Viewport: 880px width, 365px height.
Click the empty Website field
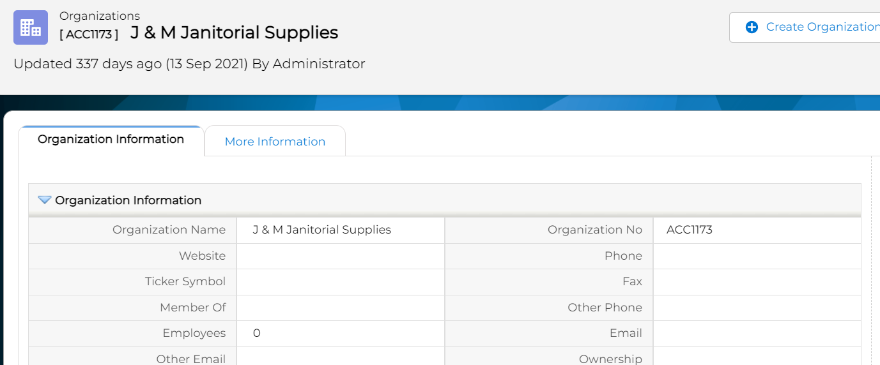coord(340,256)
